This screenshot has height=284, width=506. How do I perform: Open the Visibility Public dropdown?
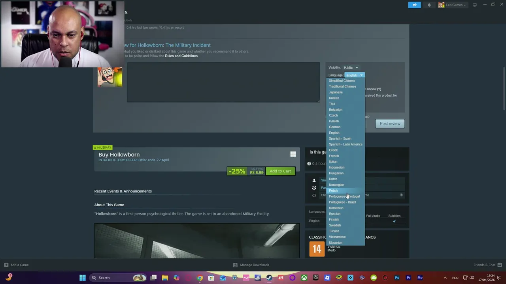click(x=351, y=67)
